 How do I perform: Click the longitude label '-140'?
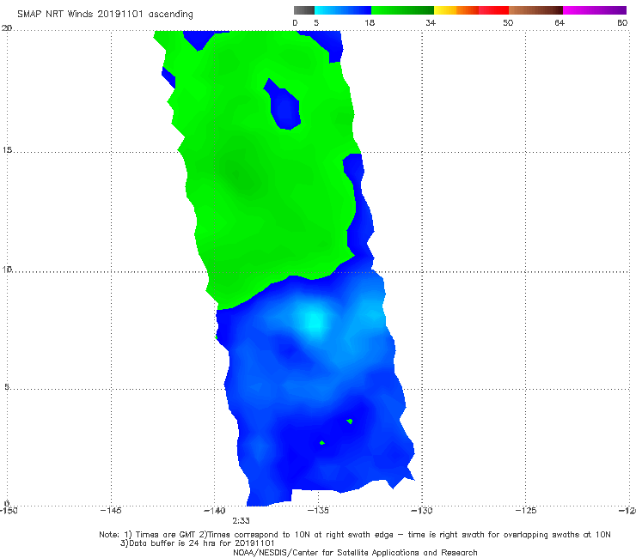(215, 511)
